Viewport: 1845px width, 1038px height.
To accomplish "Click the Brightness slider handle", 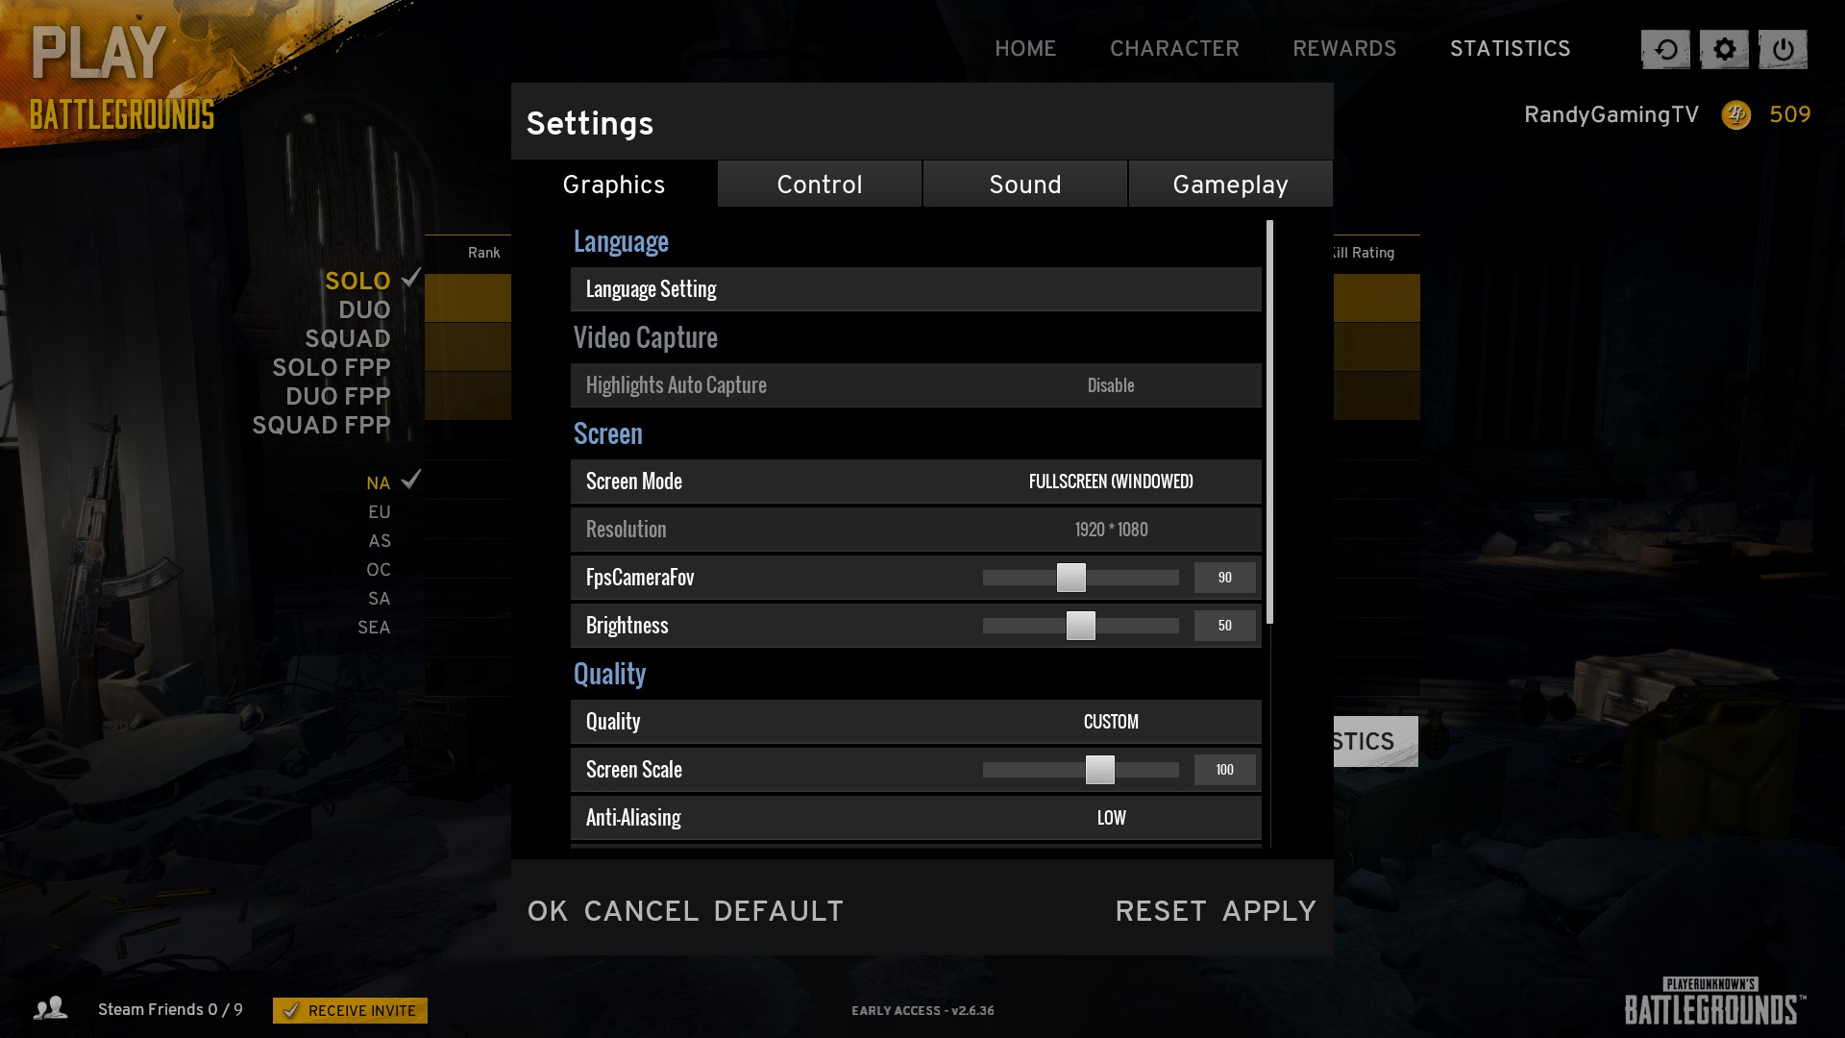I will point(1080,626).
